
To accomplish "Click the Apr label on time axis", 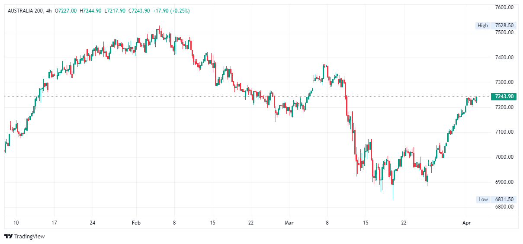I will click(x=466, y=223).
